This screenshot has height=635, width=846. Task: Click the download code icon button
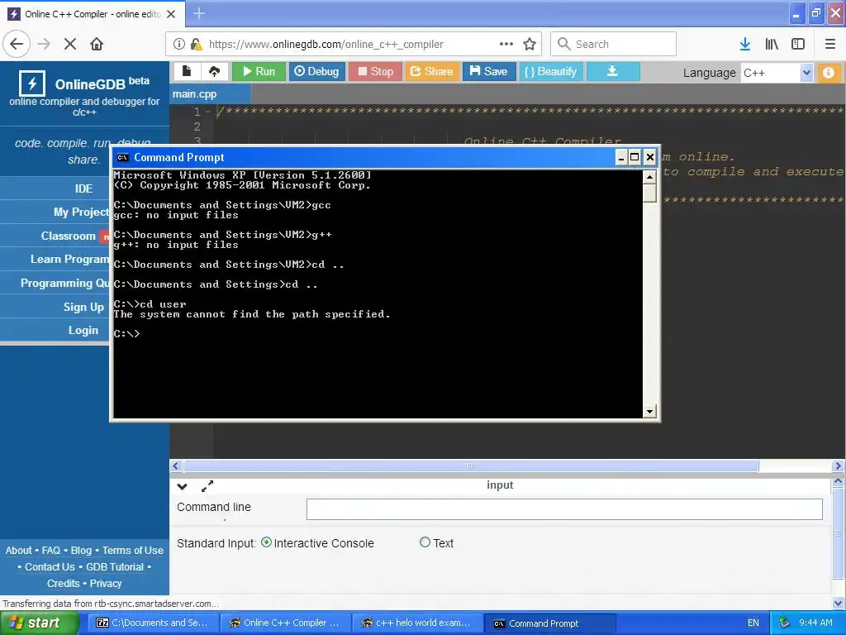(612, 71)
